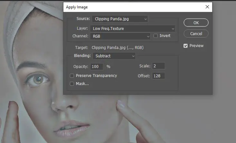The image size is (236, 143).
Task: Open the Layer dropdown Low Freq.Texture
Action: [x=133, y=28]
